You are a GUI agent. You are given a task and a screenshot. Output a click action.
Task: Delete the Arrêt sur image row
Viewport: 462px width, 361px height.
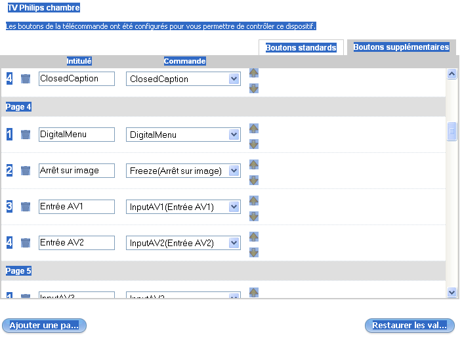pyautogui.click(x=26, y=171)
